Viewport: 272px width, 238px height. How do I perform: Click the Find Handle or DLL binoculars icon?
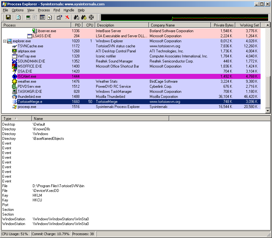(x=77, y=17)
